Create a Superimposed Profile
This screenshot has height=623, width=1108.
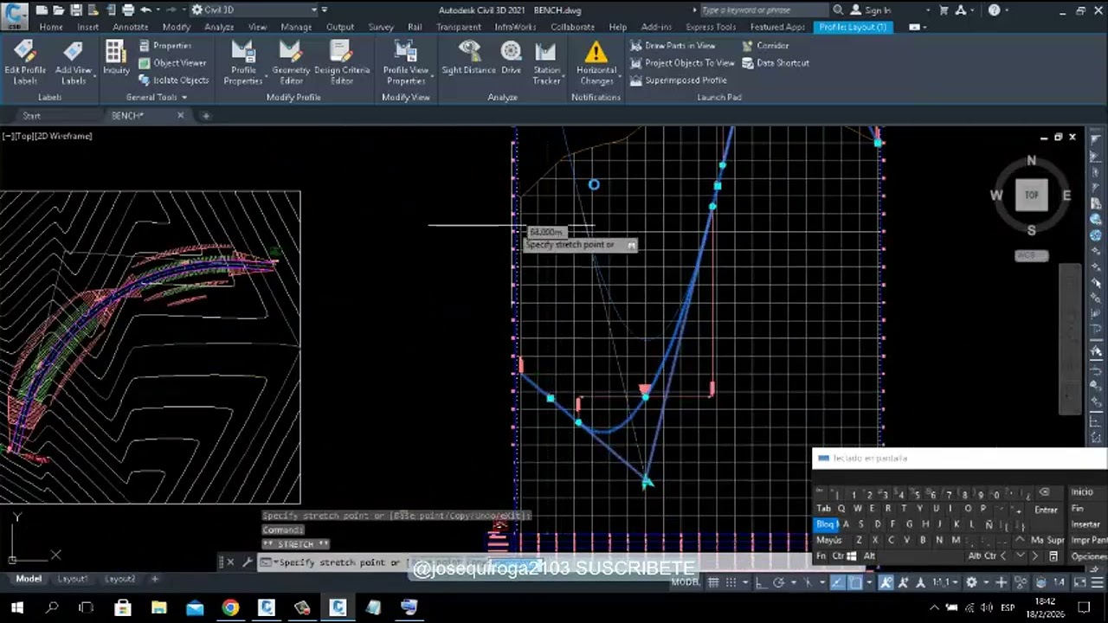pos(678,80)
